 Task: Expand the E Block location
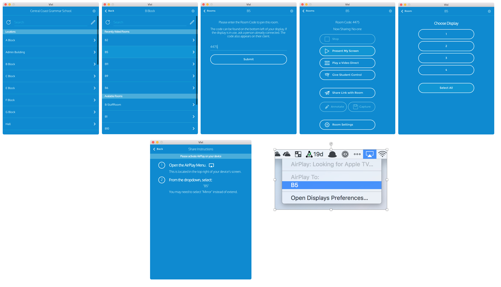click(51, 88)
